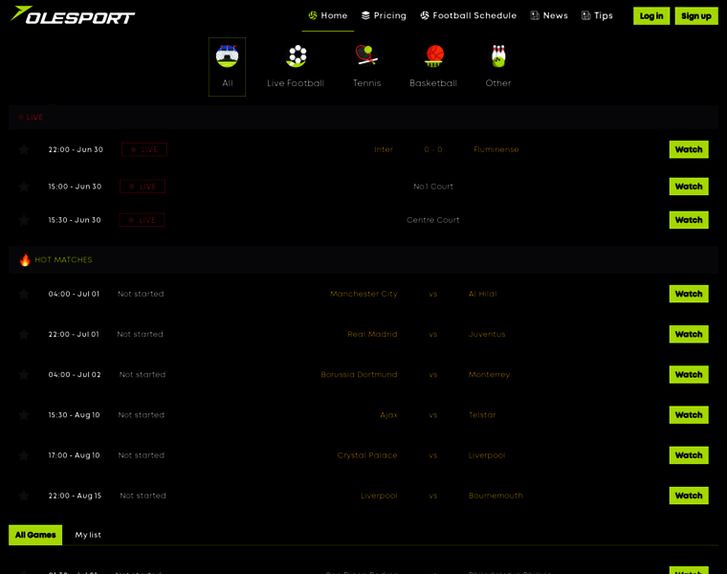The width and height of the screenshot is (727, 574).
Task: Click the Al Hilal team name
Action: (482, 294)
